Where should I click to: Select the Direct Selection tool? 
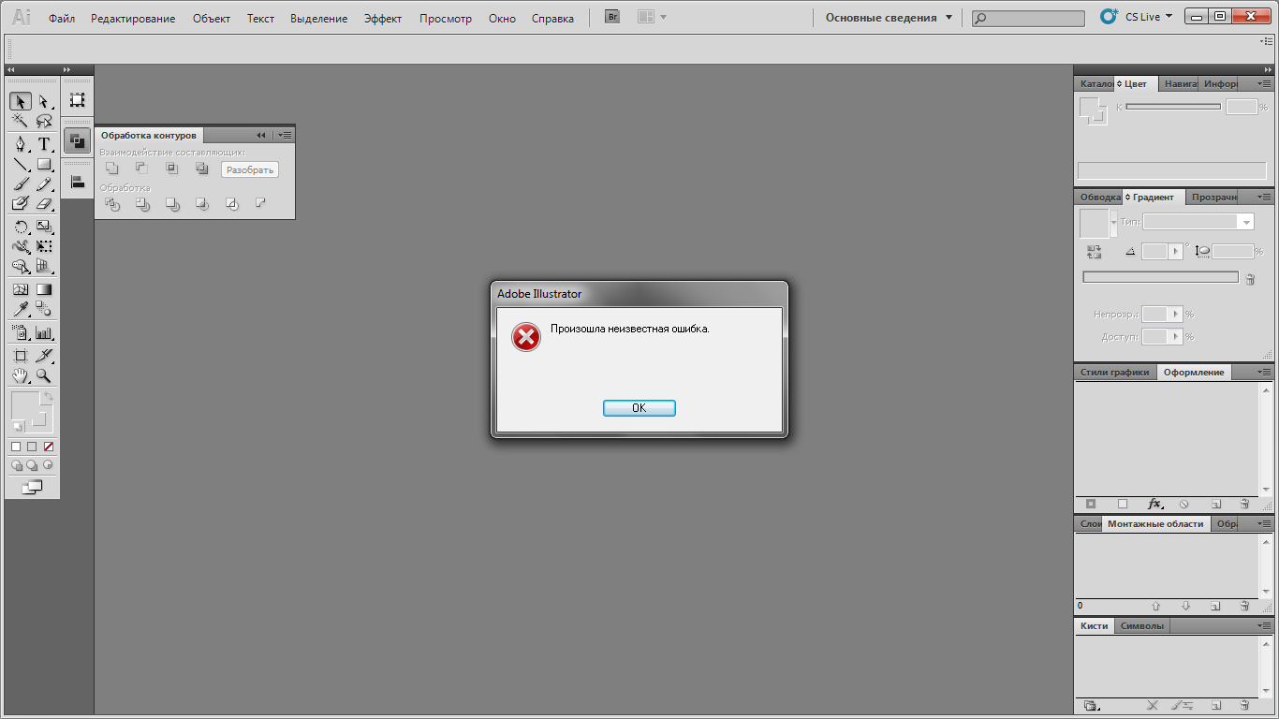44,101
